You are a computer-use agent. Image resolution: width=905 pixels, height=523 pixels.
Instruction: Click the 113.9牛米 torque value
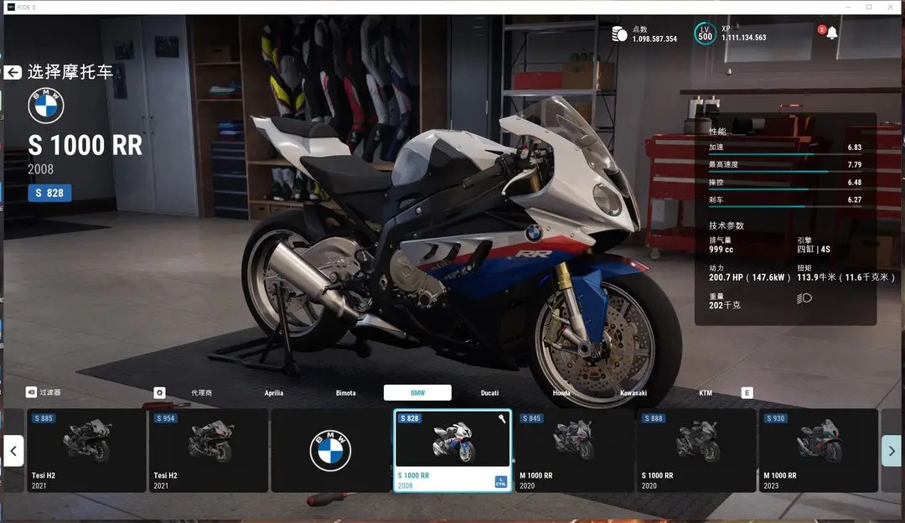pos(846,277)
